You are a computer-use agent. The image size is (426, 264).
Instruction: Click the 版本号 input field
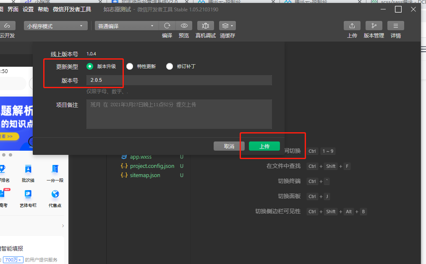click(179, 80)
